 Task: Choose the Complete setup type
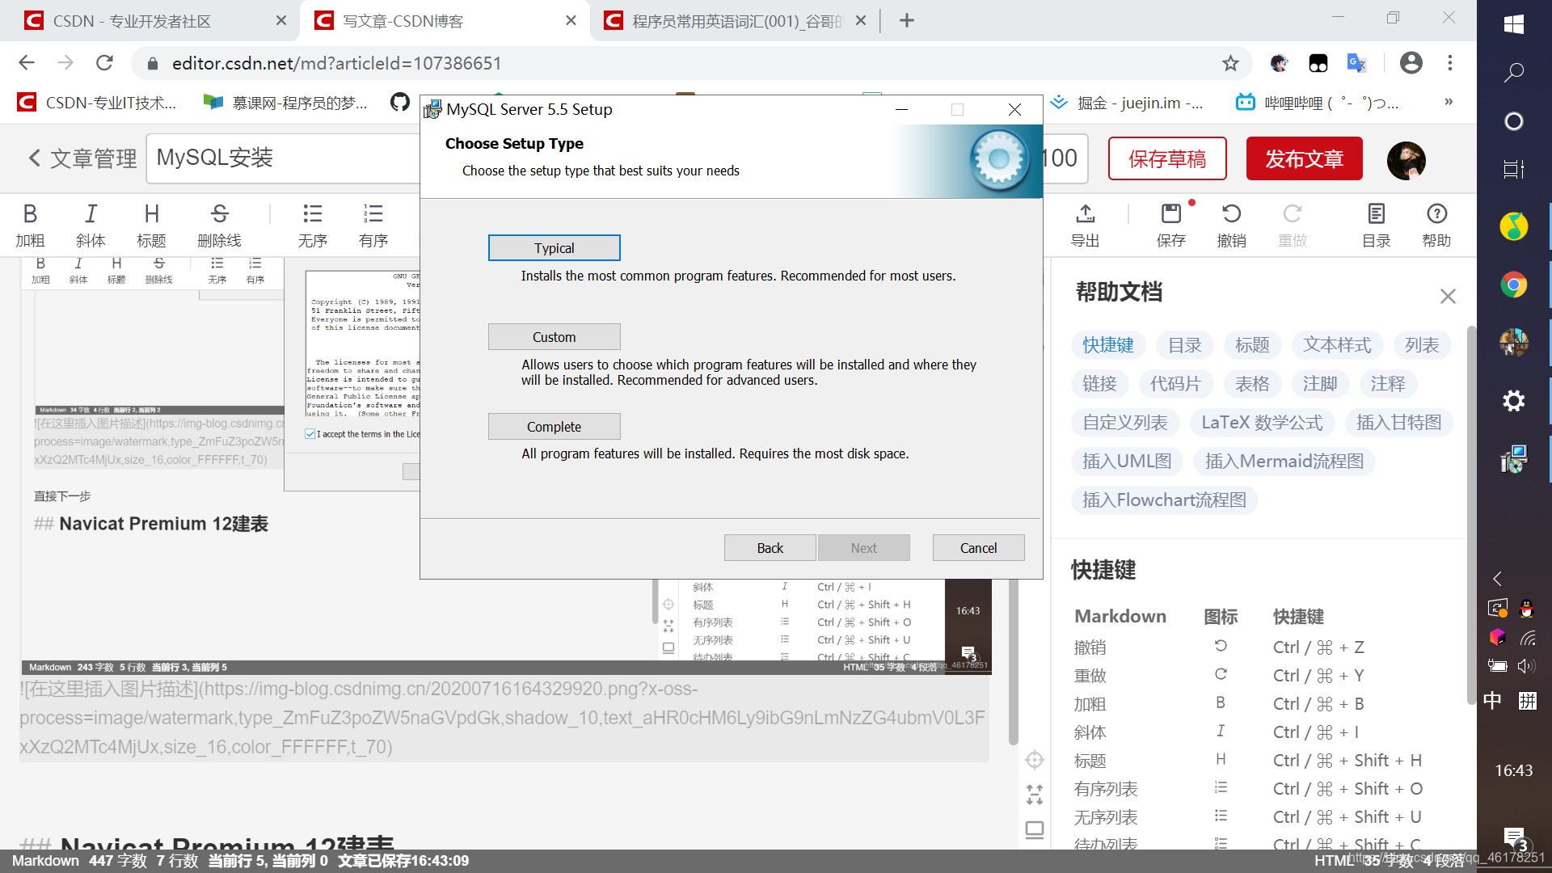coord(554,427)
